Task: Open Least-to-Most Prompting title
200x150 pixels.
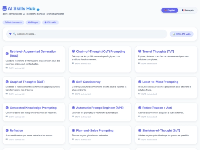Action: tap(160, 82)
